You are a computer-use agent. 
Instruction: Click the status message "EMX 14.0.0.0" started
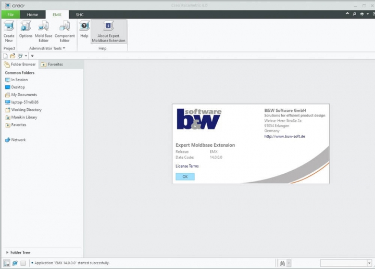tap(72, 263)
